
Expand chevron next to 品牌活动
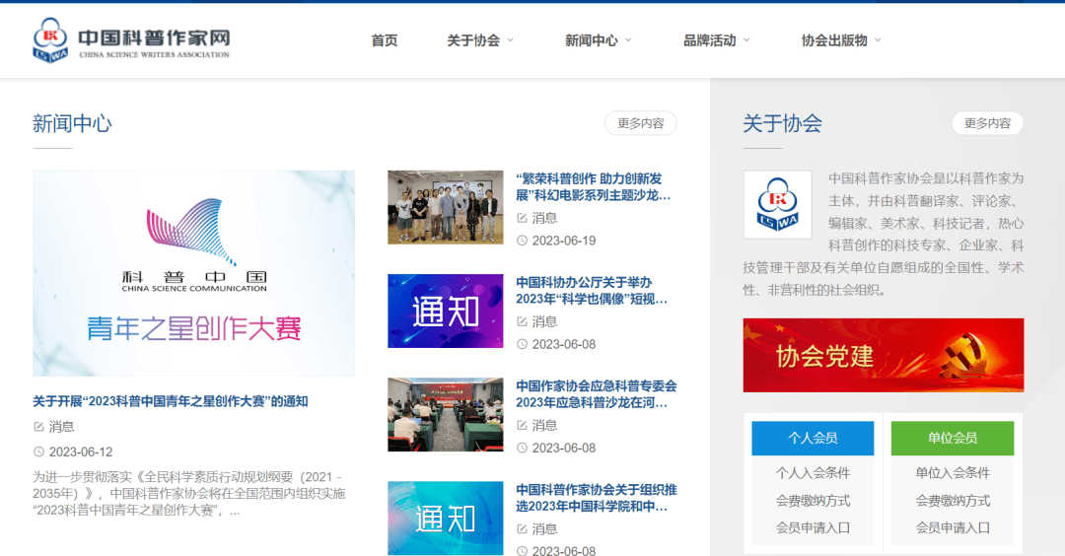[x=746, y=40]
